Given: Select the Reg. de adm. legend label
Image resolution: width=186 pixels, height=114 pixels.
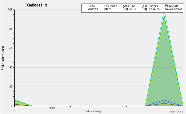Looking at the screenshot, I should [x=151, y=9].
